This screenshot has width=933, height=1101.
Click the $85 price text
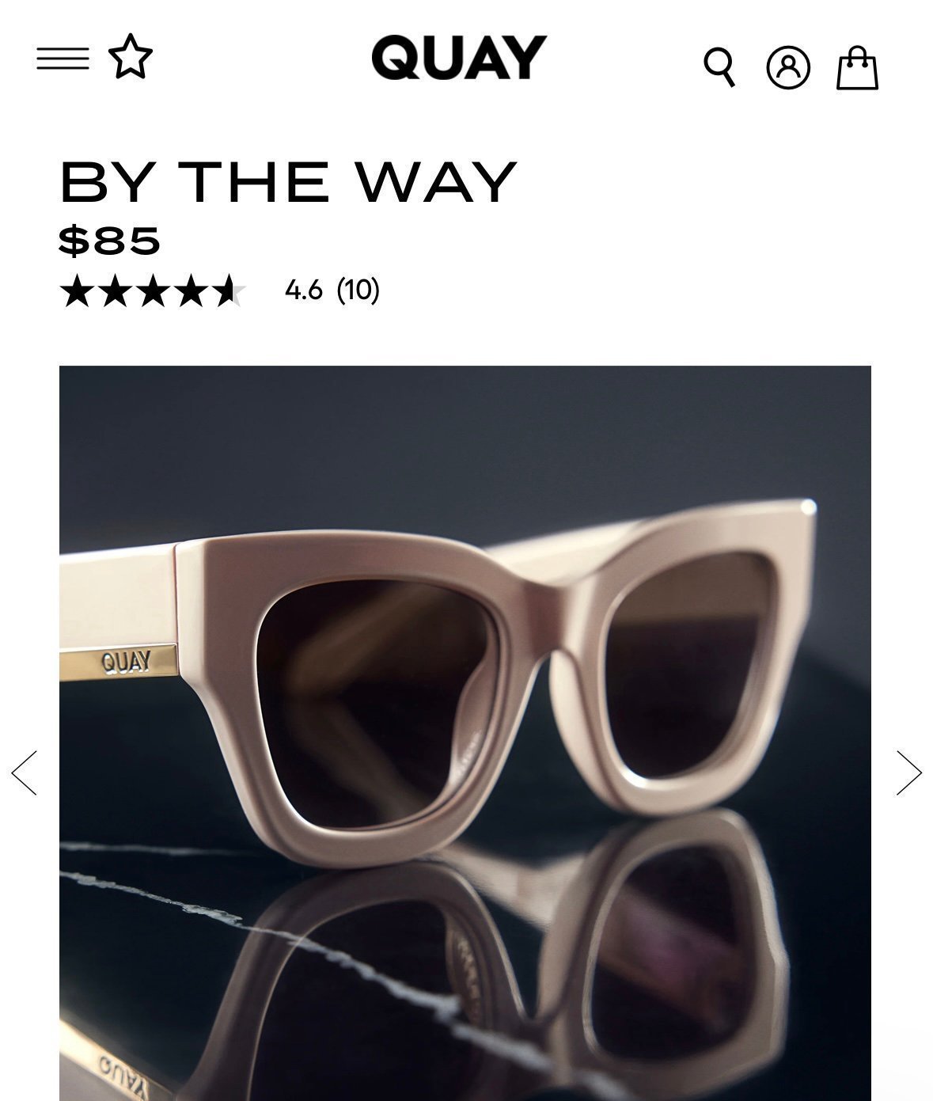pos(109,240)
